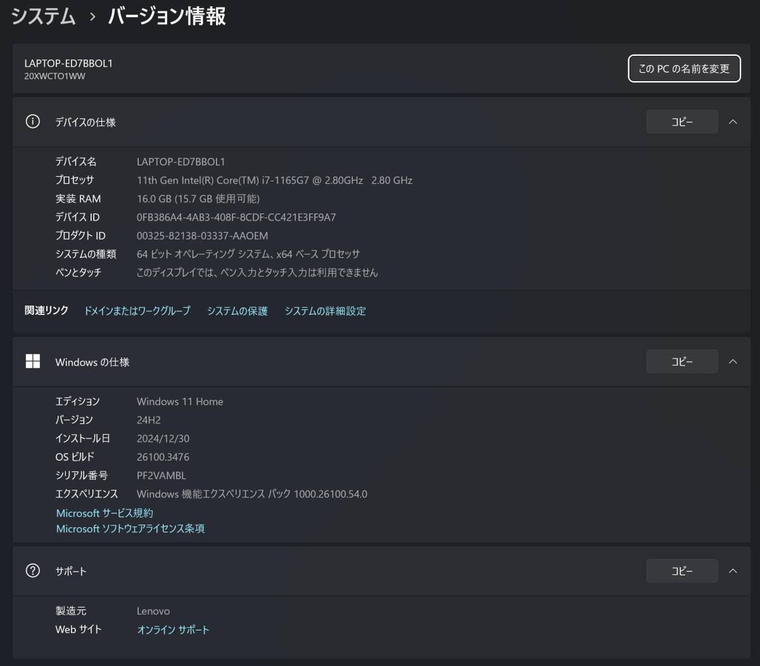The height and width of the screenshot is (666, 760).
Task: Select the version value 24H2
Action: 149,419
